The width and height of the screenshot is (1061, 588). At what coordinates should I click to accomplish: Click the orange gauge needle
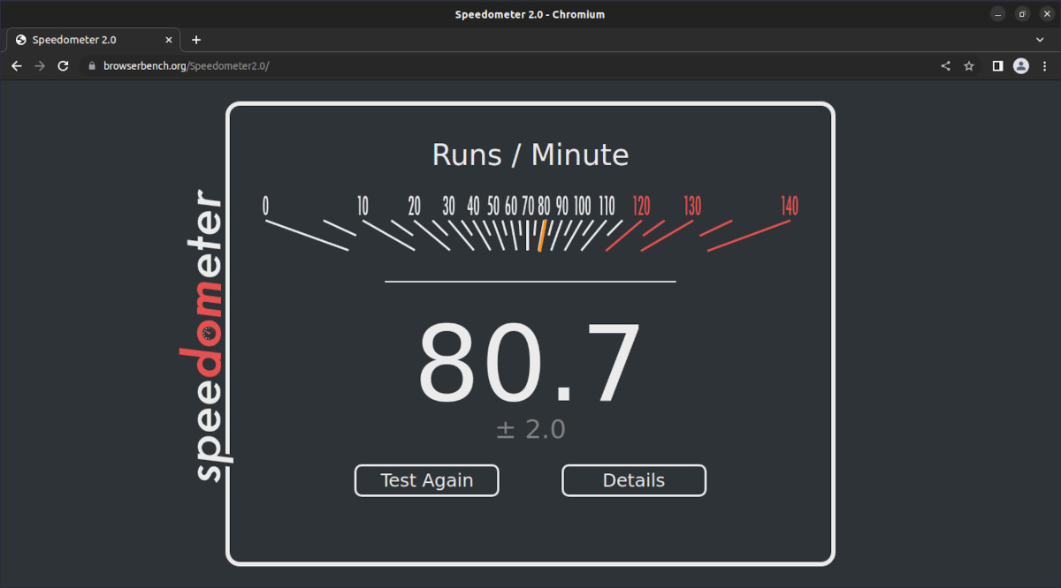click(x=542, y=236)
